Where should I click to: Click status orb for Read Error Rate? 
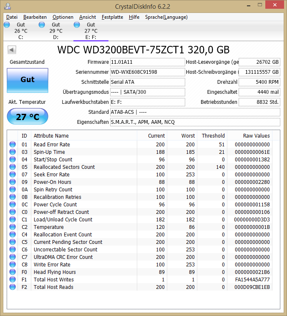(13, 144)
